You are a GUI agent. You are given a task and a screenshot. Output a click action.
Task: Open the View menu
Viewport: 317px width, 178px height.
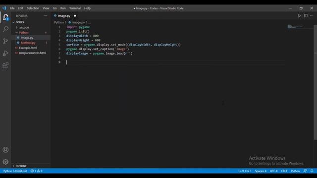tap(46, 8)
